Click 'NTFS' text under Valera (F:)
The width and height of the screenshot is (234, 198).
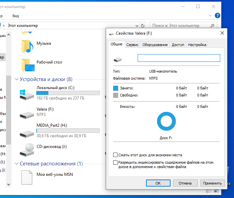(41, 115)
